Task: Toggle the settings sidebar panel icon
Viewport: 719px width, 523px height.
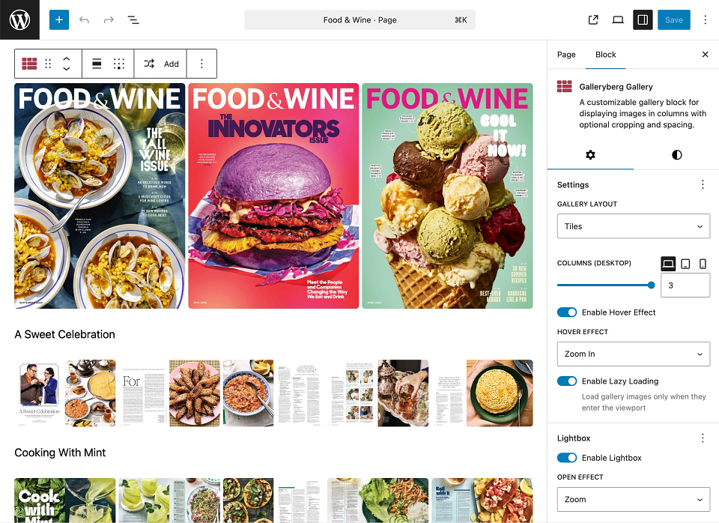Action: [643, 19]
